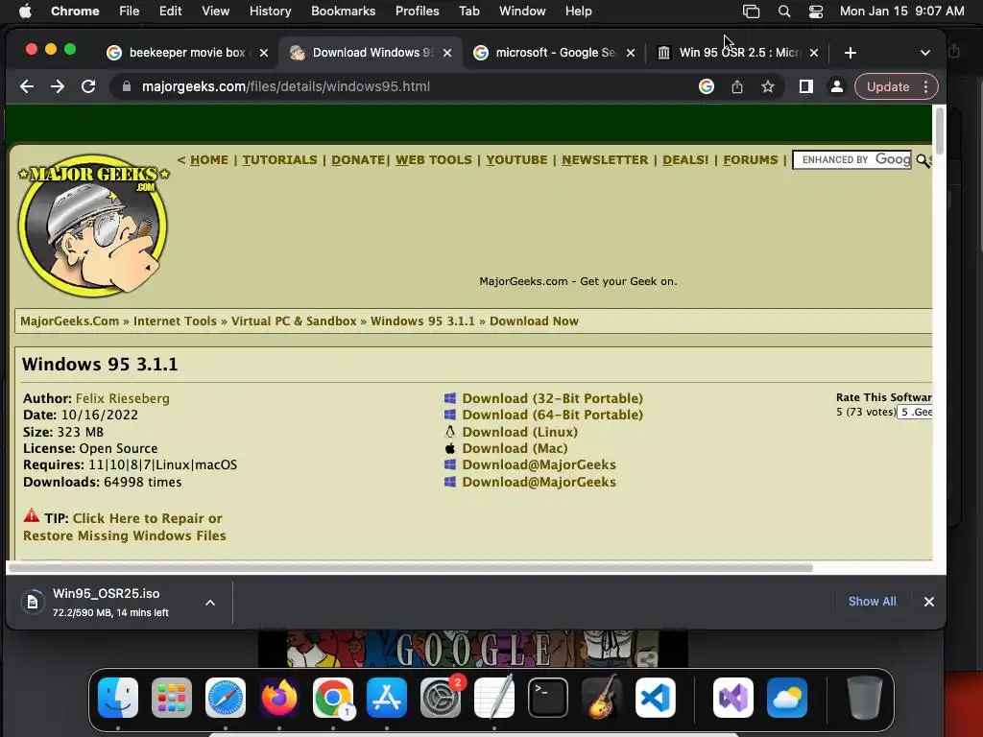This screenshot has width=983, height=737.
Task: Open System Settings in the Dock
Action: (x=441, y=698)
